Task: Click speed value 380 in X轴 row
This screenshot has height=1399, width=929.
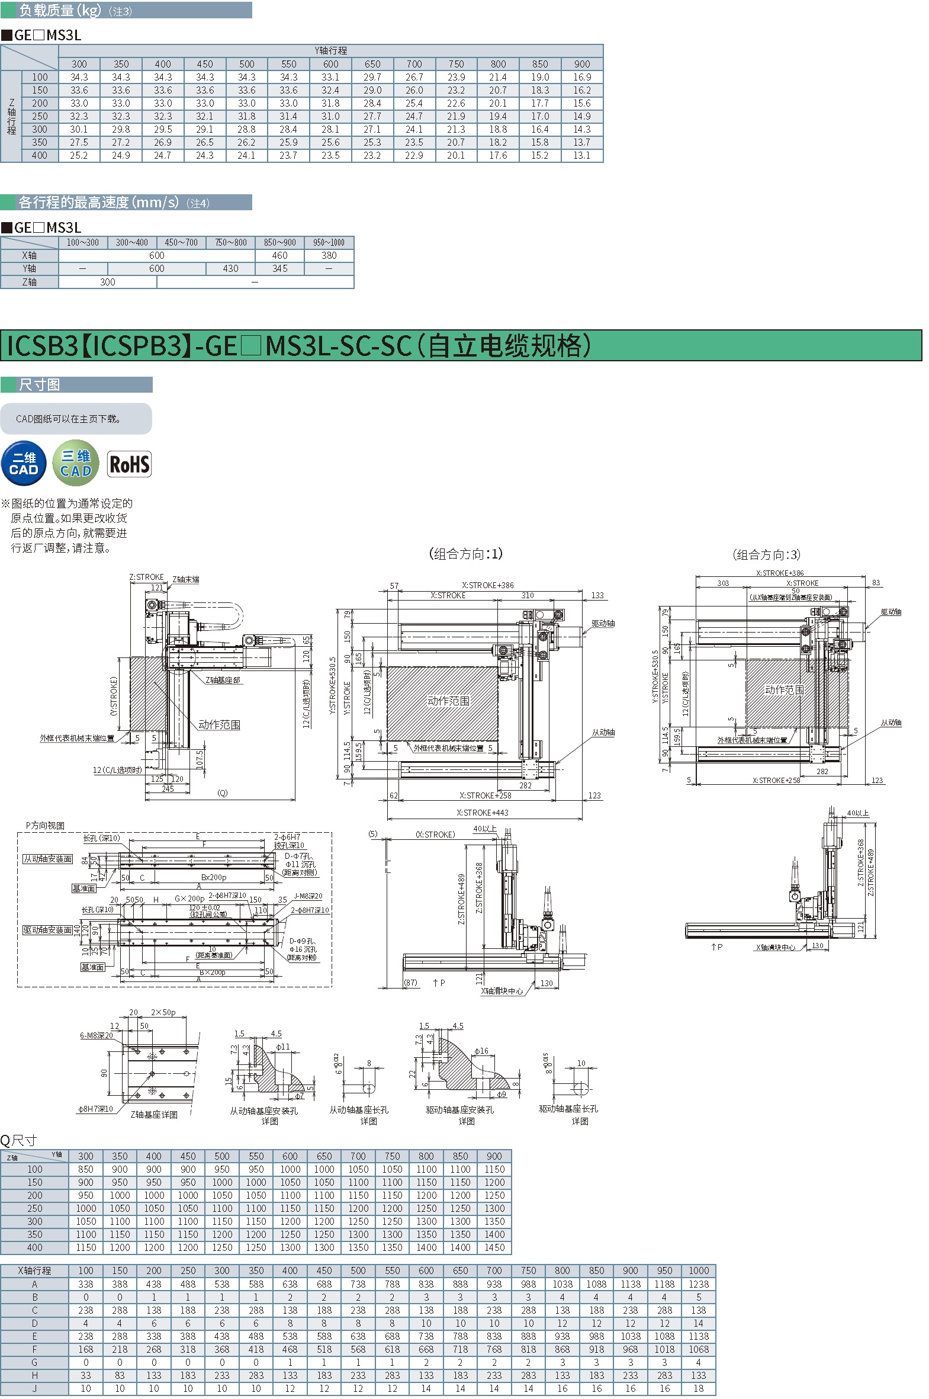Action: (329, 257)
